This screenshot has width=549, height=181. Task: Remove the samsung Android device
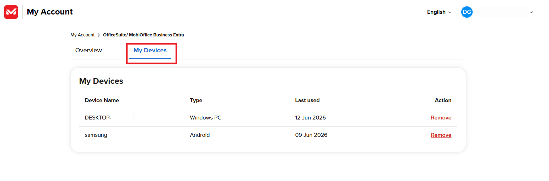point(441,135)
